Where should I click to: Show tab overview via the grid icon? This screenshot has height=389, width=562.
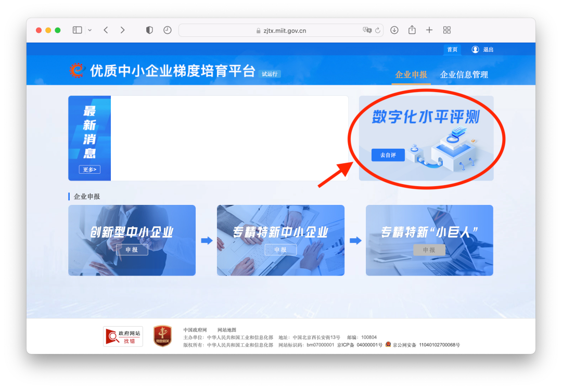point(446,30)
